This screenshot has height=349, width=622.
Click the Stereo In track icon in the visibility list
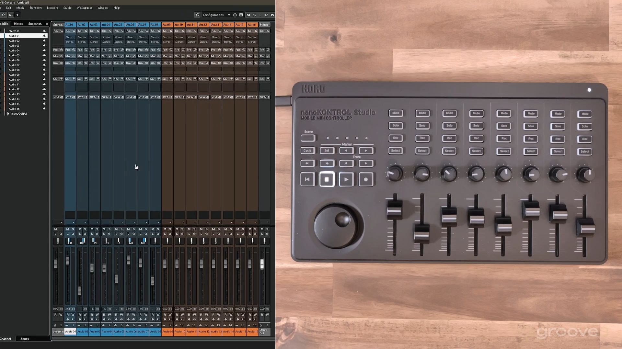pos(44,31)
